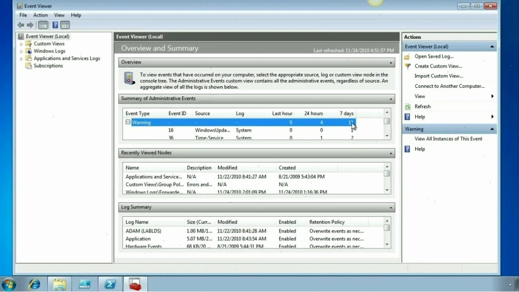Collapse the Log Summary section
The height and width of the screenshot is (292, 519).
(391, 207)
